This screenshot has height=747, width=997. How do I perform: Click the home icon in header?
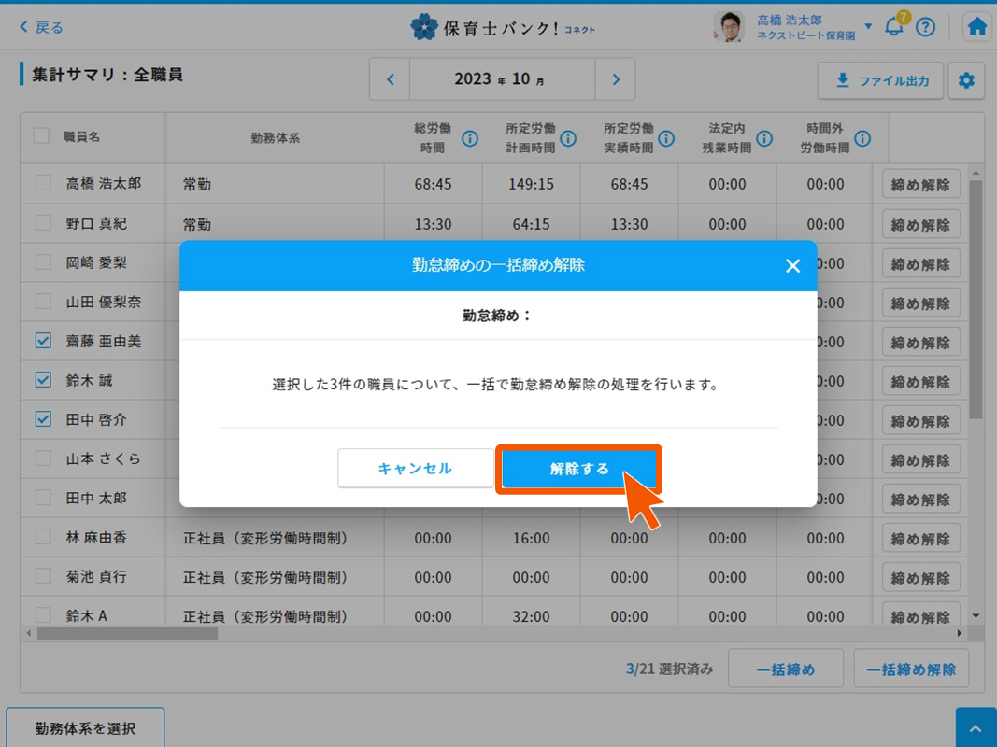tap(977, 27)
